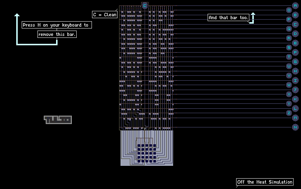The width and height of the screenshot is (301, 189).
Task: Click the 'Off the Heat Simulation' sign
Action: [265, 182]
